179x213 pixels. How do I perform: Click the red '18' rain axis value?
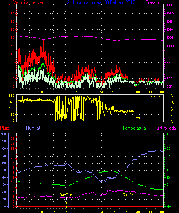13,163
